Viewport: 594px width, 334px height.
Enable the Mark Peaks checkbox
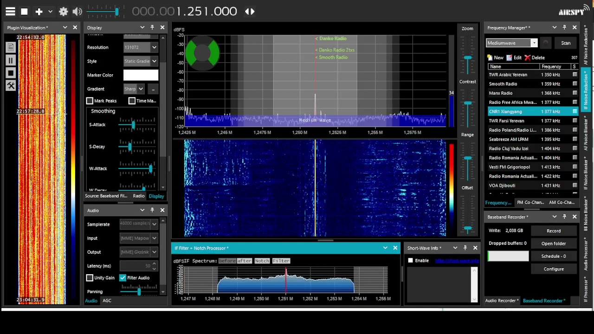(x=90, y=101)
